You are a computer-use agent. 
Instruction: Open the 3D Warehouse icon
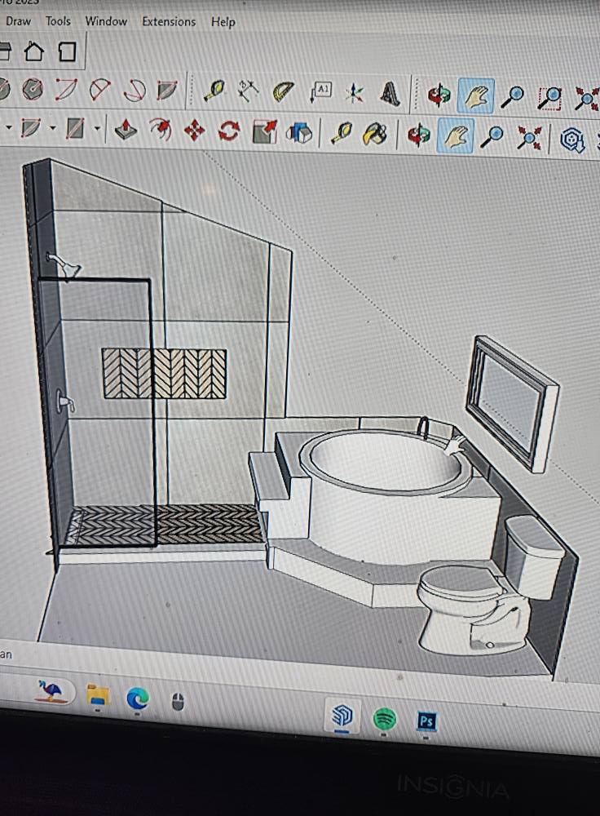tap(574, 141)
